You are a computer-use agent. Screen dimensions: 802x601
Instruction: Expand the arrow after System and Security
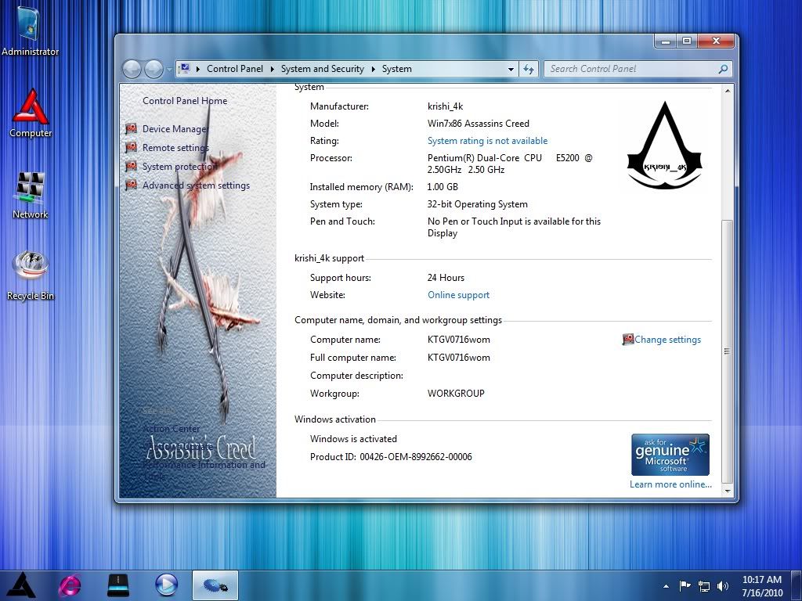(x=373, y=69)
